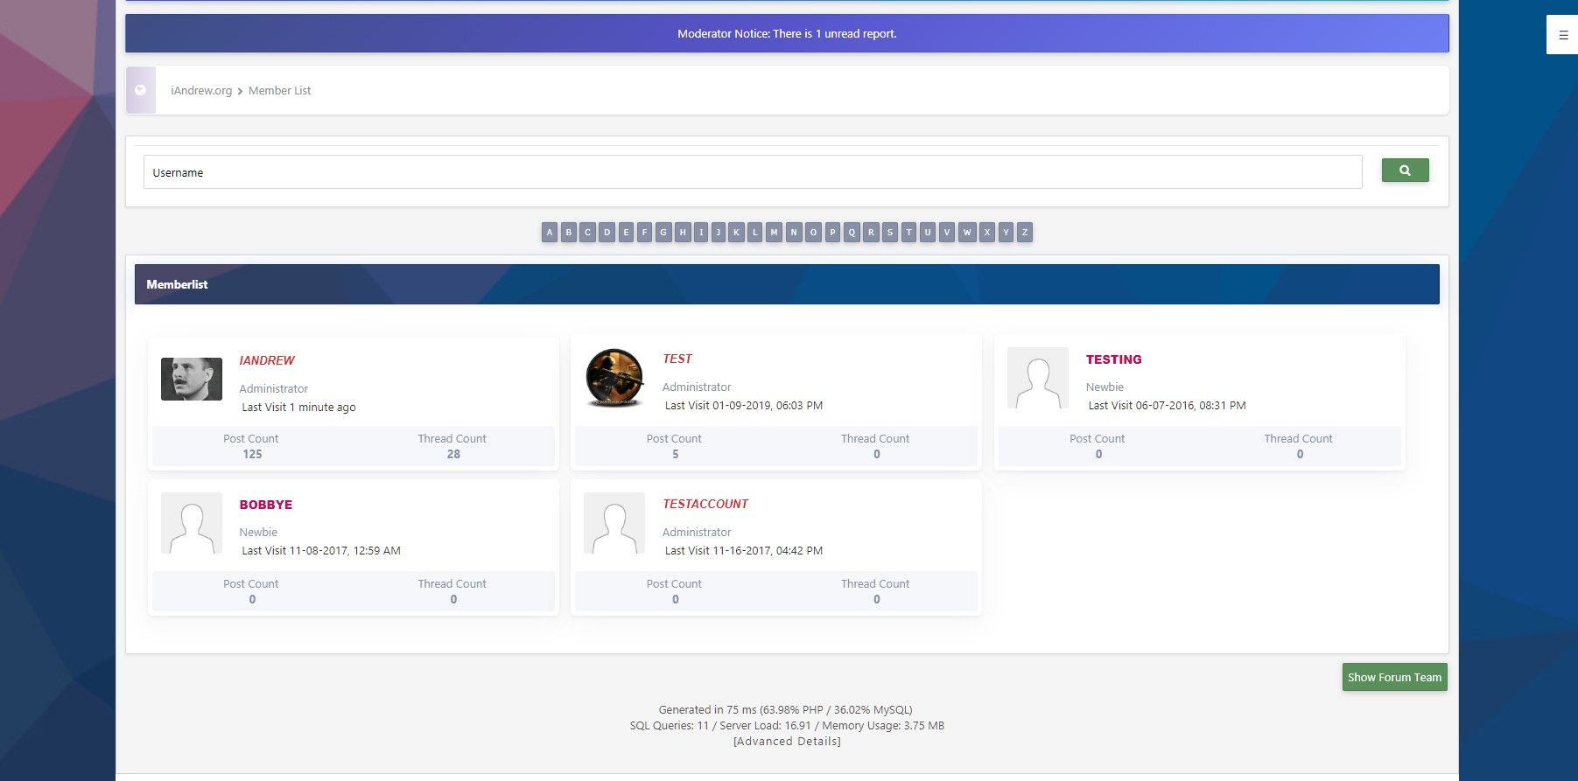This screenshot has height=781, width=1578.
Task: Click TESTING's default avatar
Action: tap(1038, 378)
